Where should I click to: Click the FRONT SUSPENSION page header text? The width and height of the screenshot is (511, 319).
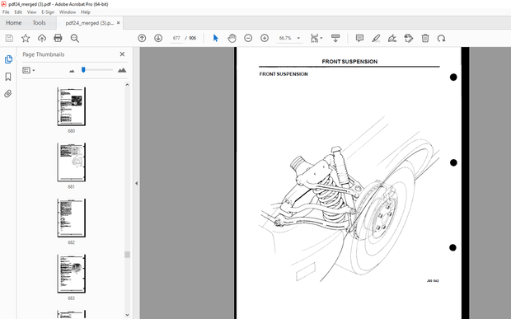[x=349, y=62]
